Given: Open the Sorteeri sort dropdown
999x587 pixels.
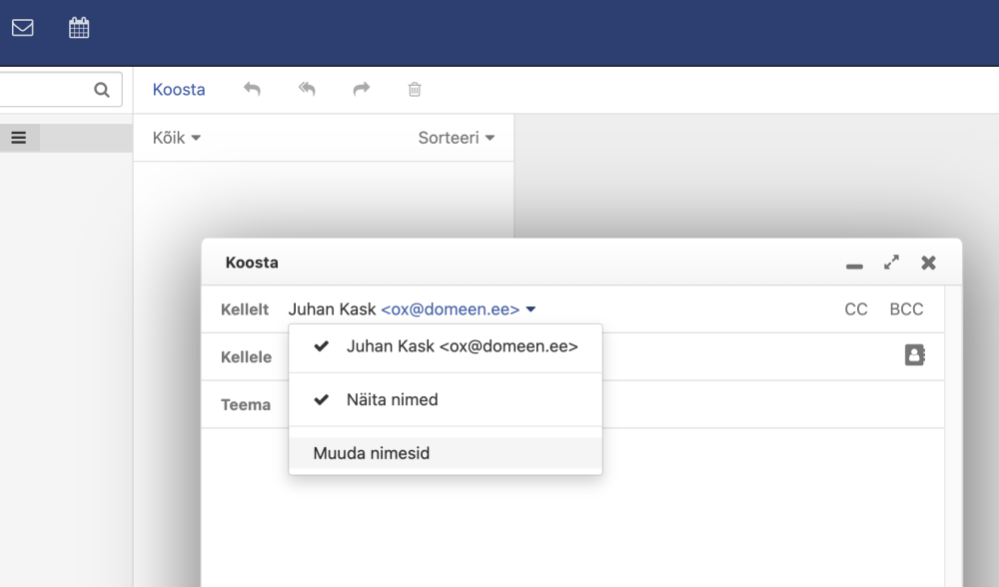Looking at the screenshot, I should 457,138.
